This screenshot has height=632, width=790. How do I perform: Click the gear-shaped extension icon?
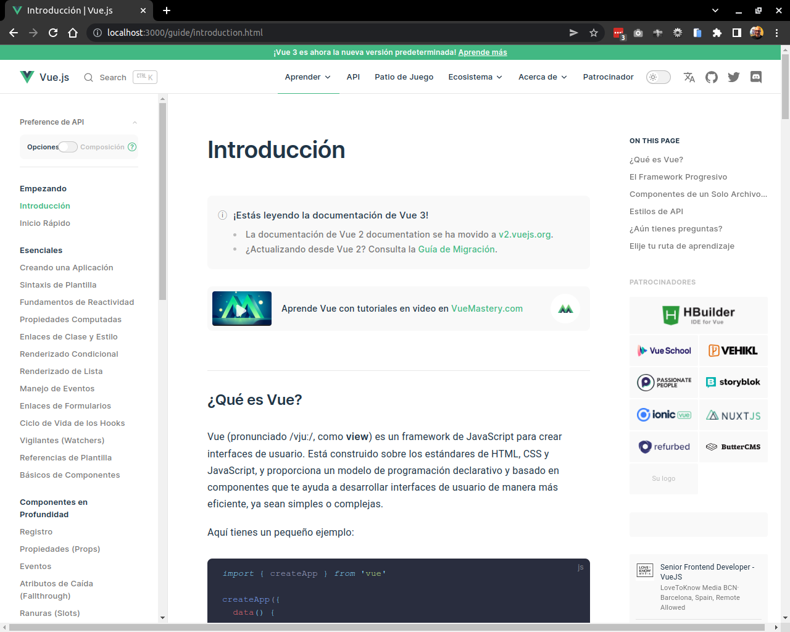[678, 33]
